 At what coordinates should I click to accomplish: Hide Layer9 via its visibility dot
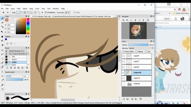[123, 56]
